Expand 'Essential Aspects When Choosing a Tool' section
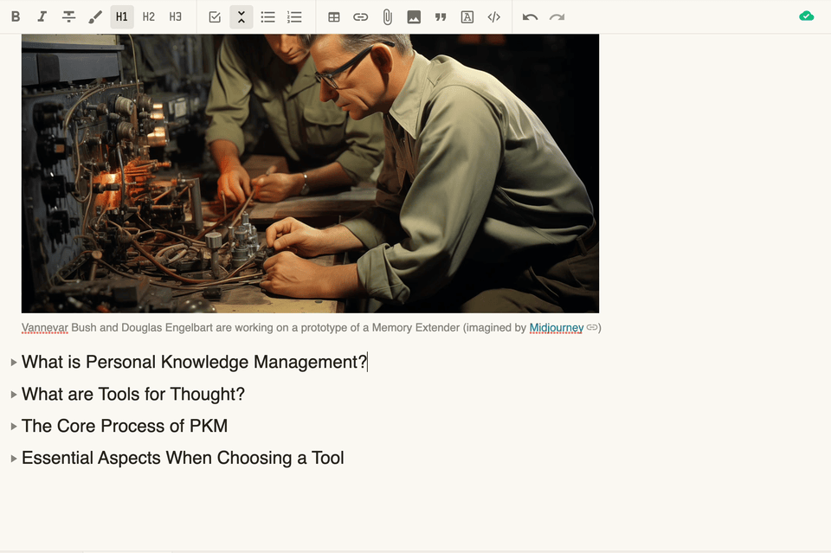The height and width of the screenshot is (553, 831). point(14,458)
